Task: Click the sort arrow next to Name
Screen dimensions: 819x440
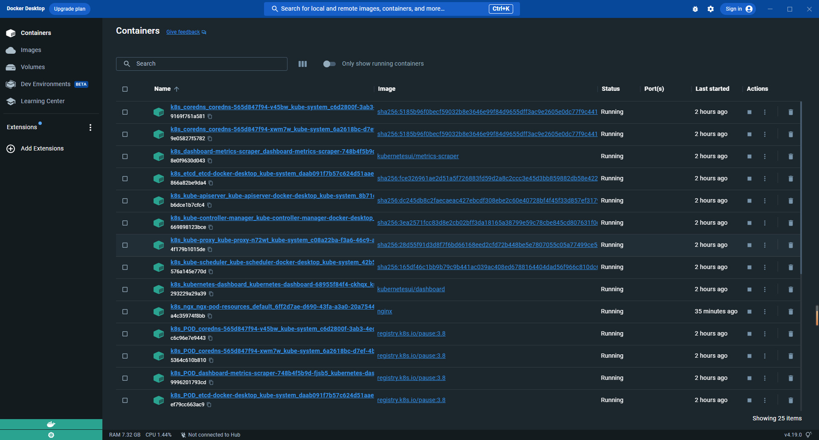Action: [177, 89]
